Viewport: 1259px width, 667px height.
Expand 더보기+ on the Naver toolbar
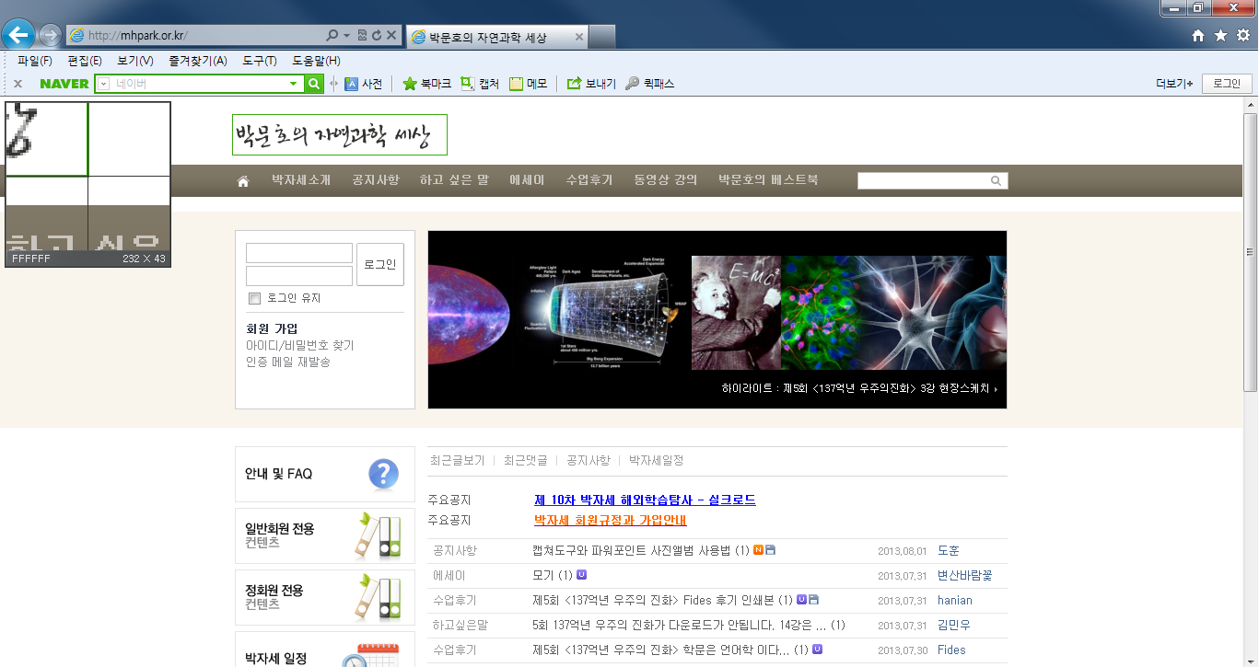[x=1174, y=84]
